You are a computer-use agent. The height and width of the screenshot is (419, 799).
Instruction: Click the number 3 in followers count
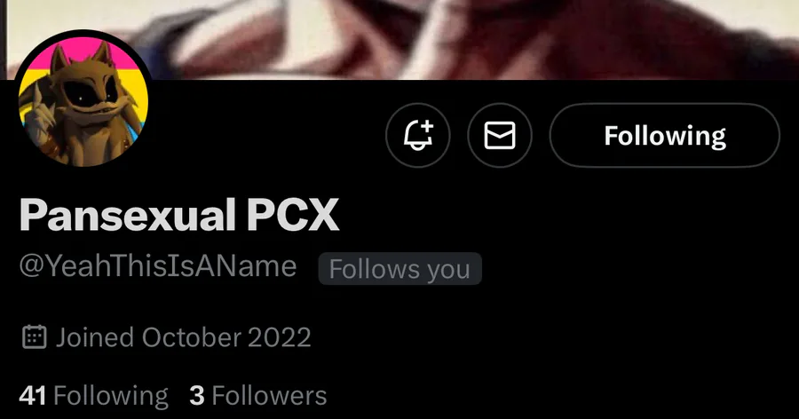[x=197, y=396]
